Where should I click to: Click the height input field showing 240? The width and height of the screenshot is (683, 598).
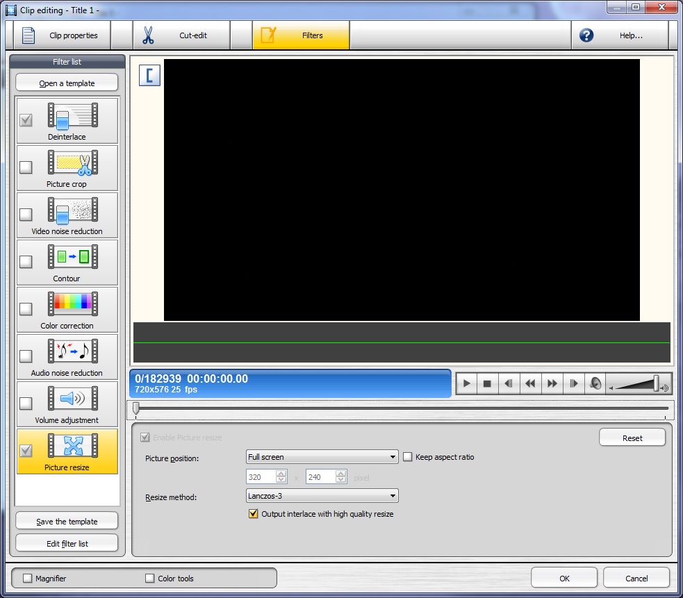tap(321, 477)
